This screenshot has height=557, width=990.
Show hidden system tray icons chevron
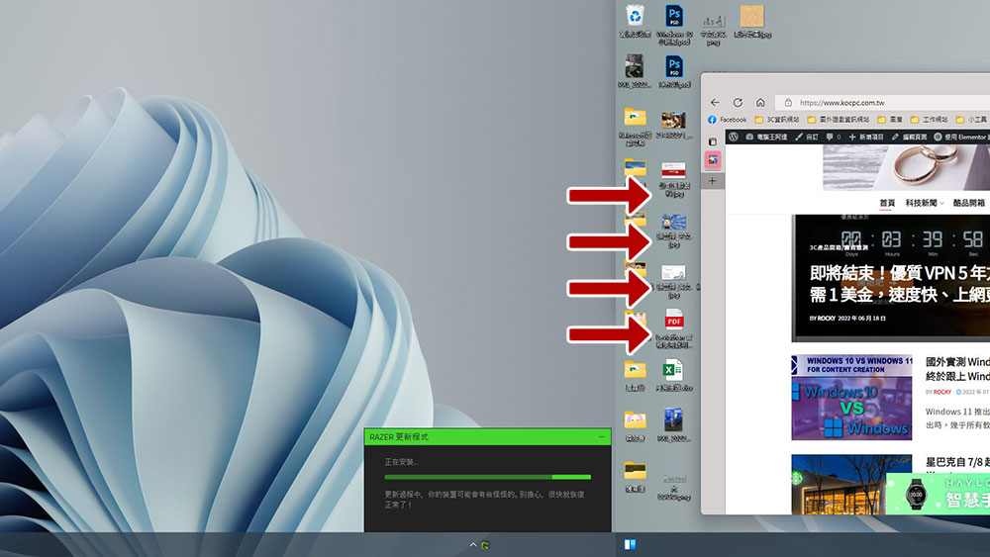click(473, 544)
